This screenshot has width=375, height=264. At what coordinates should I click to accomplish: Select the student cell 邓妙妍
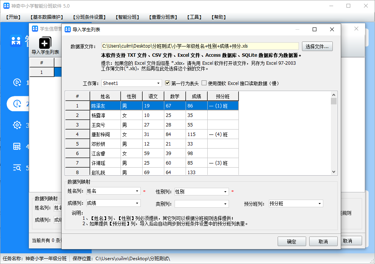coord(105,144)
